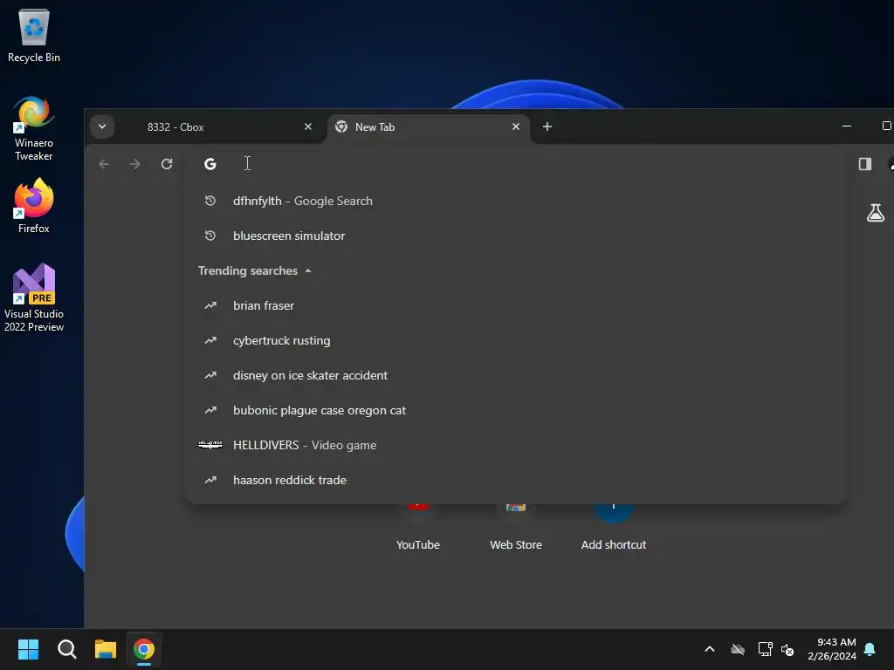Select the Winaero Tweaker desktop shortcut
This screenshot has width=894, height=670.
(x=34, y=129)
